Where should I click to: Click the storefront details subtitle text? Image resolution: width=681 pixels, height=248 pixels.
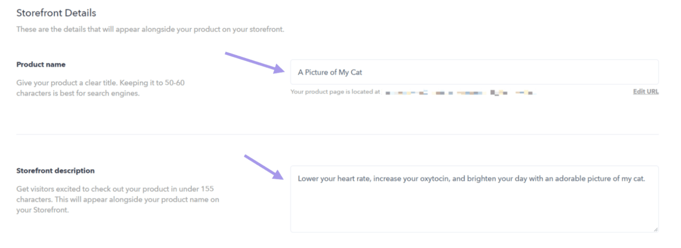pos(150,29)
